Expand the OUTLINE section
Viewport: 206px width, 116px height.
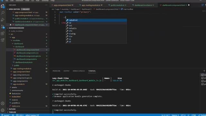12,109
